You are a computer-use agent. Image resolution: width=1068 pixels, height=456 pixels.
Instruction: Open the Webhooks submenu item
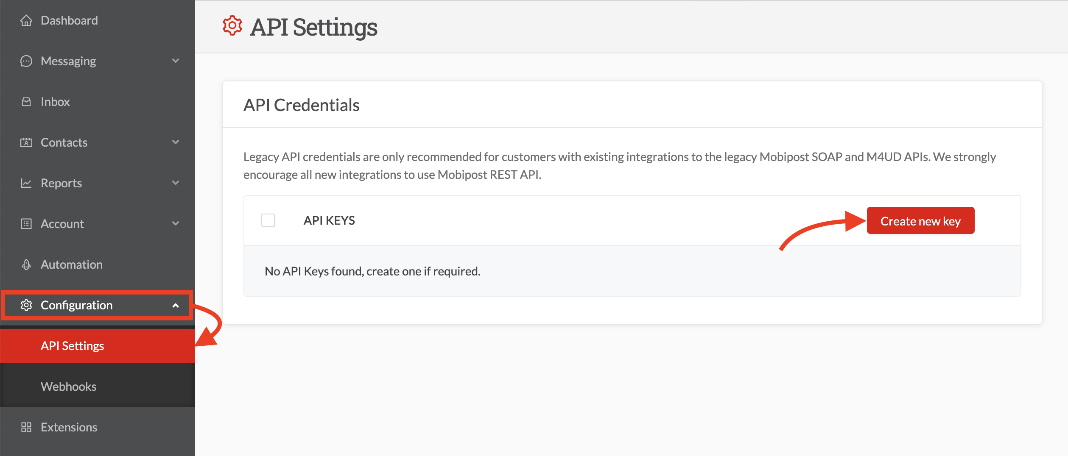click(x=69, y=386)
